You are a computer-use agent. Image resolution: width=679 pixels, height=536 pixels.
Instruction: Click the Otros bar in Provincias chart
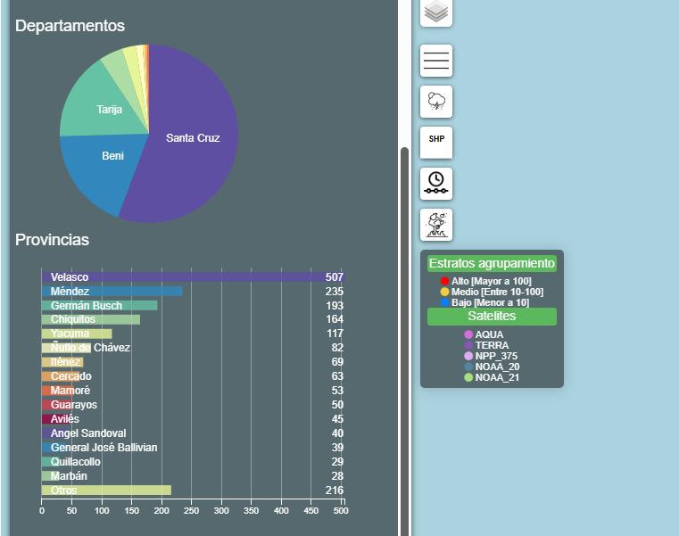(106, 491)
